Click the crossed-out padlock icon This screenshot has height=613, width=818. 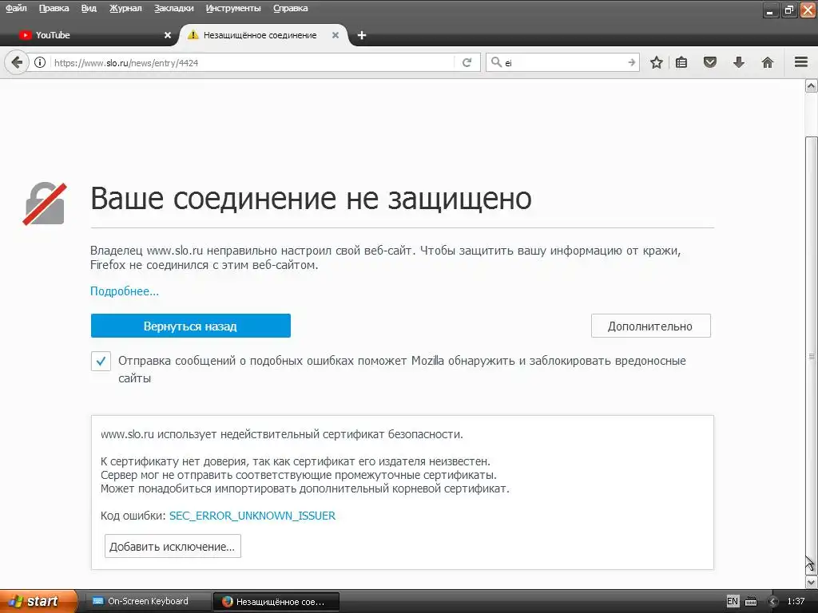click(x=45, y=204)
